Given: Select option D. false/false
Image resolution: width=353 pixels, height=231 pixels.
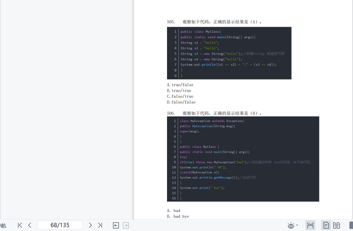Looking at the screenshot, I should [181, 102].
